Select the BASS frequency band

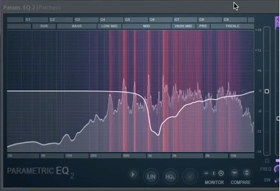(x=77, y=26)
